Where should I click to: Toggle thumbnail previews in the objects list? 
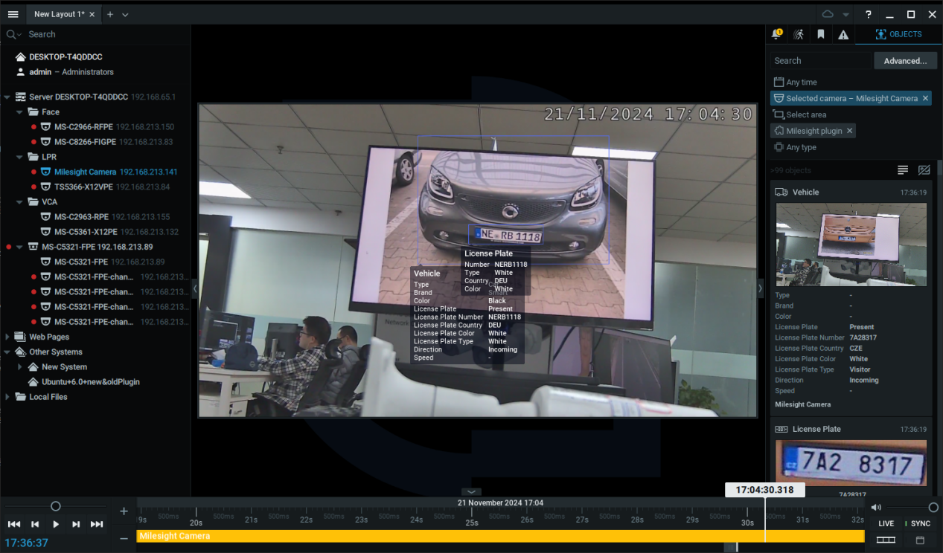click(924, 170)
